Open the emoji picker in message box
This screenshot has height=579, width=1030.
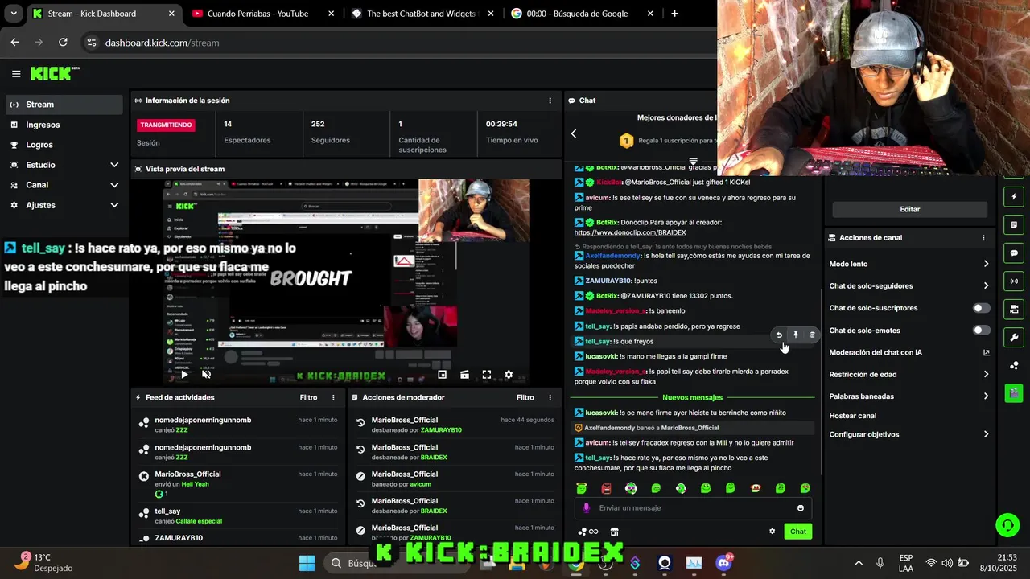click(x=801, y=508)
